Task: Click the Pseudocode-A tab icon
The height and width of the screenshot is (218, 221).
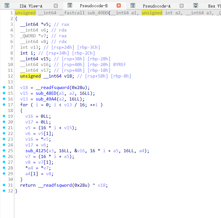Action: coord(133,5)
